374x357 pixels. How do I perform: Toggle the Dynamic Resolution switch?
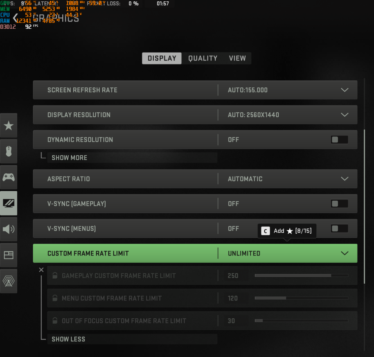[x=339, y=139]
